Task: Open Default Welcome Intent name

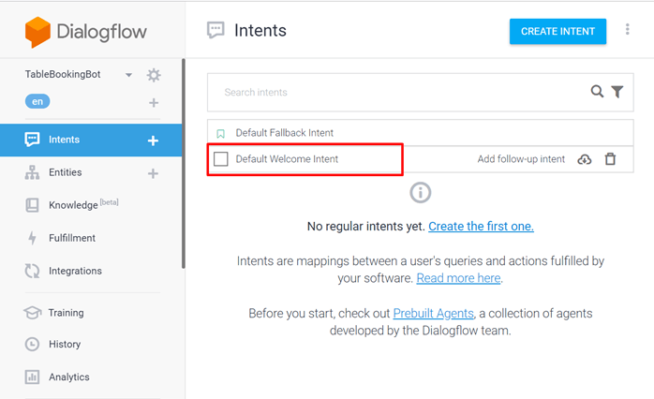Action: coord(287,159)
